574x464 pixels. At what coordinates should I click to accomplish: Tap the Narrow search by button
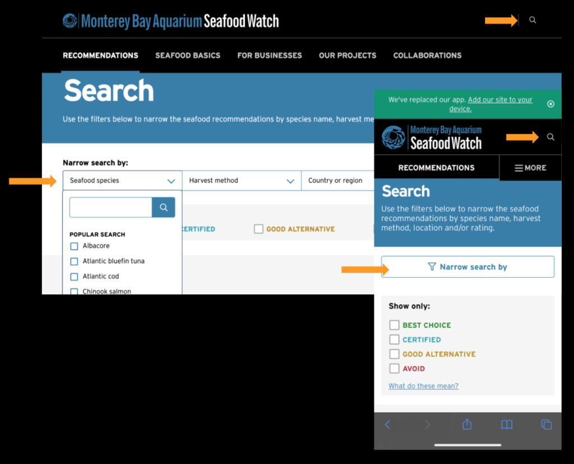[467, 267]
